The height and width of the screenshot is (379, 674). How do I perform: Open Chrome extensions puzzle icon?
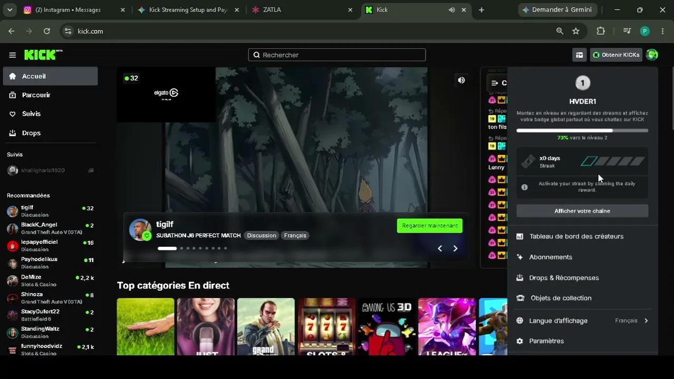tap(601, 31)
